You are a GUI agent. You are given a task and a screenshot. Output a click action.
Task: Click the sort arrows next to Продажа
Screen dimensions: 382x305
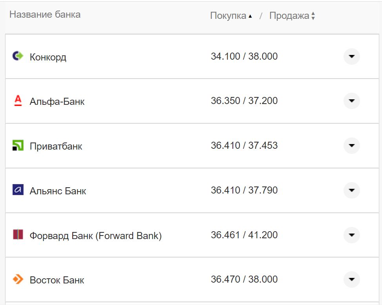[313, 15]
